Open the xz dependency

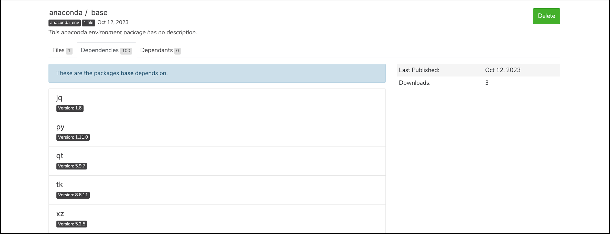(x=60, y=214)
